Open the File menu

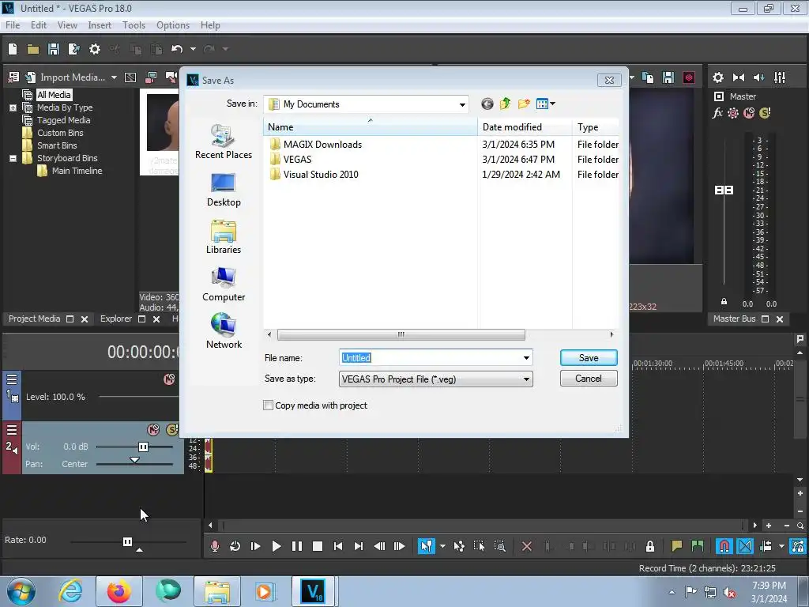tap(13, 25)
